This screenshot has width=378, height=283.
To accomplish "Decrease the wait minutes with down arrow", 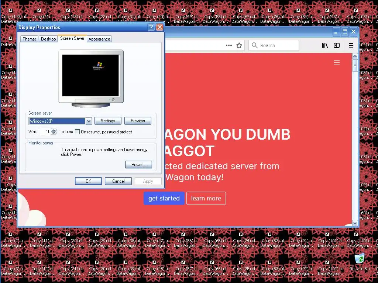I will click(54, 133).
